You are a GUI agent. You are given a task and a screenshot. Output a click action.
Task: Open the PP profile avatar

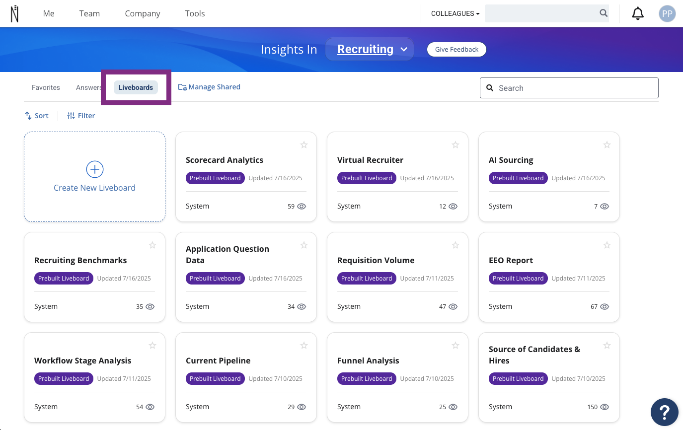pos(667,14)
